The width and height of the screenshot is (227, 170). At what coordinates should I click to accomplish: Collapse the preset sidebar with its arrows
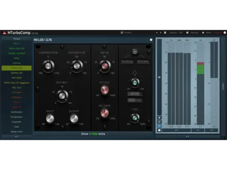pos(17,136)
